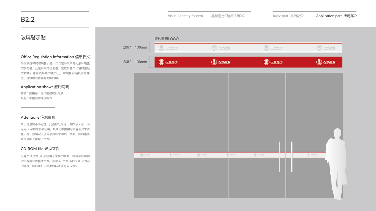Click the 100mm value beside 方案1
The image size is (376, 211).
141,47
